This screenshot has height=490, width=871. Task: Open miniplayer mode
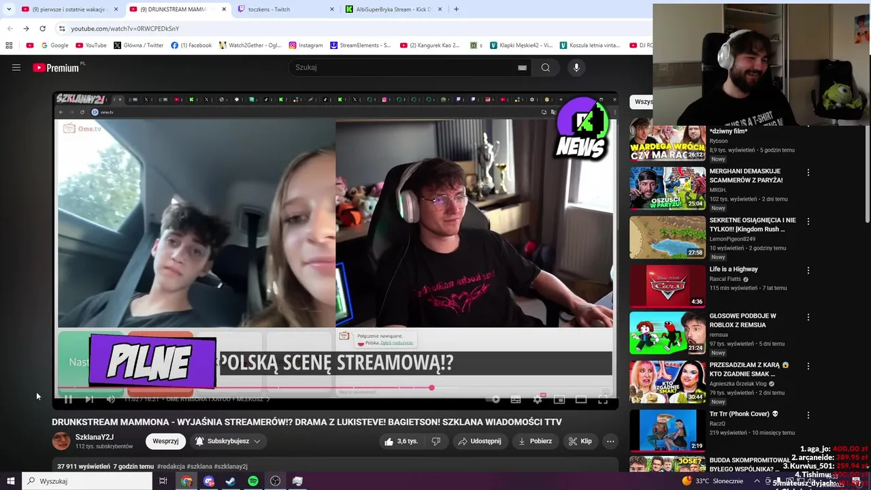559,399
